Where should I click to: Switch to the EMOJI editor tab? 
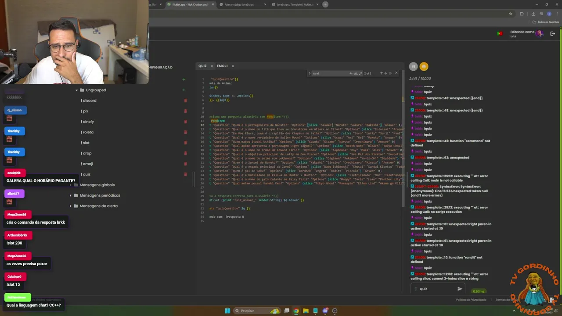222,66
